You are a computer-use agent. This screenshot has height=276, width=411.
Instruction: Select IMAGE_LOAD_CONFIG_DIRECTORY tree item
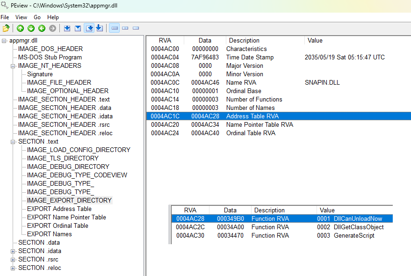(79, 150)
